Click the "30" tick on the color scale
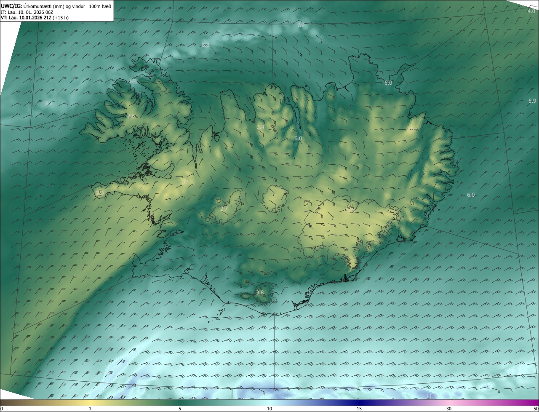The image size is (539, 412). [x=449, y=409]
